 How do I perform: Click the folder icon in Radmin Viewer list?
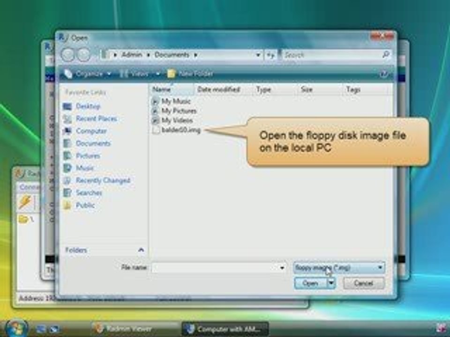click(23, 220)
